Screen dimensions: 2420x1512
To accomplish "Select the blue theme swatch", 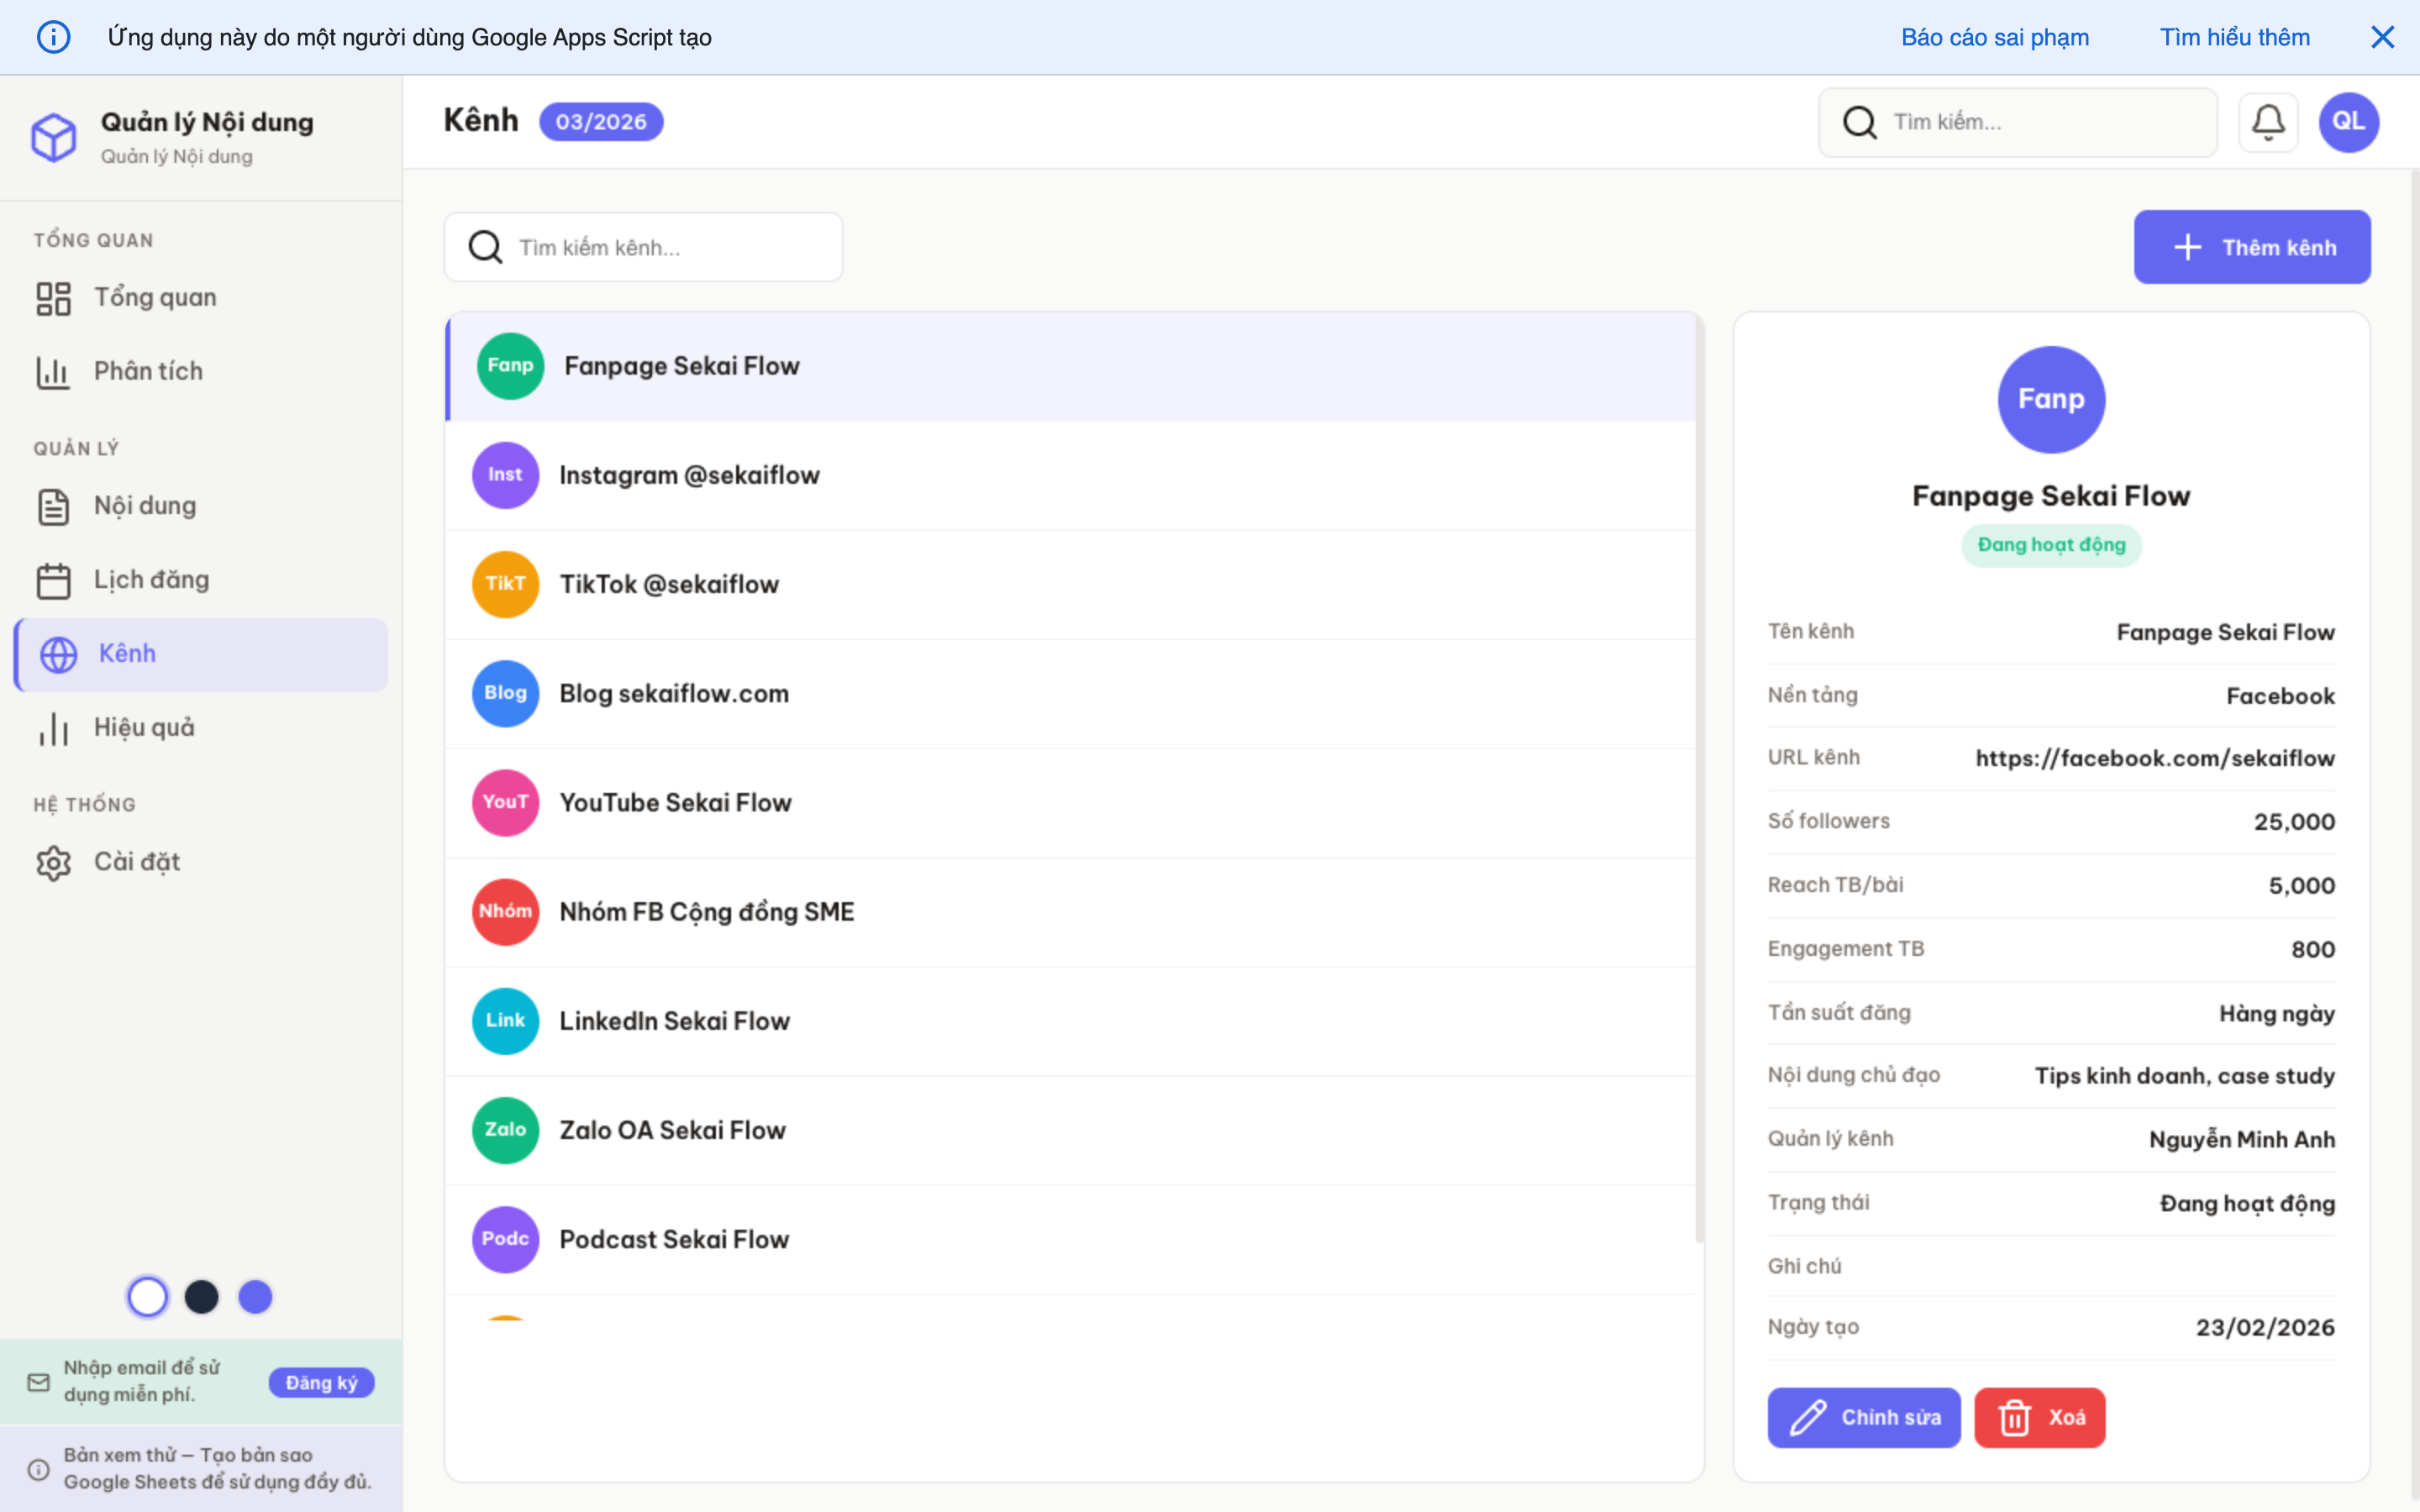I will tap(256, 1296).
